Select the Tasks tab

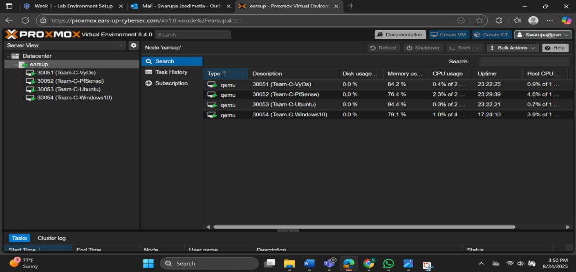tap(19, 238)
